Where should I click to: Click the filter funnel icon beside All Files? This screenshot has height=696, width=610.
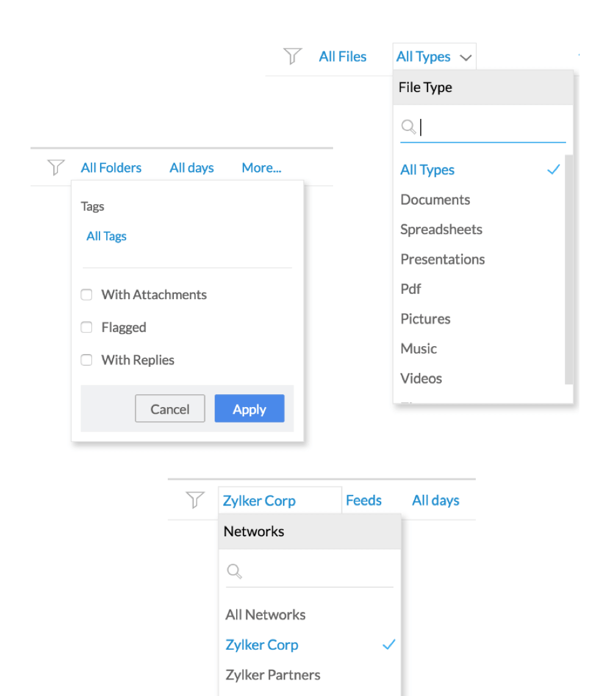coord(293,57)
